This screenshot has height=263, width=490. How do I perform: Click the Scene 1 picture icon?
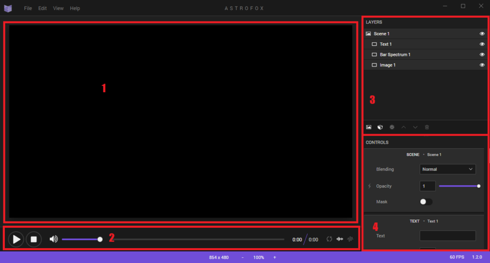(x=368, y=34)
